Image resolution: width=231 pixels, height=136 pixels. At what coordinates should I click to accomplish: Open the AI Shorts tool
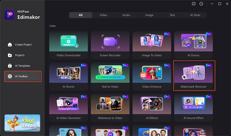pyautogui.click(x=68, y=76)
